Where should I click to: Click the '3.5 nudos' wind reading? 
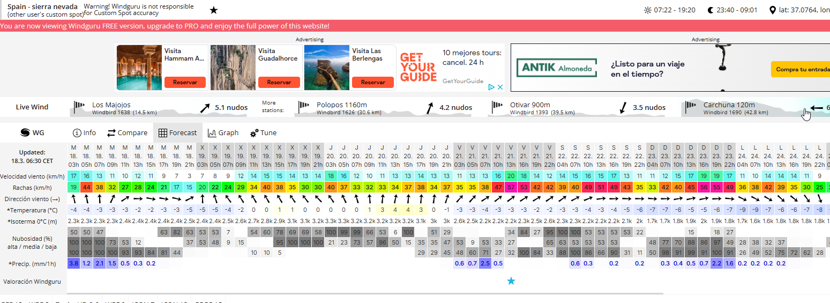click(x=649, y=108)
